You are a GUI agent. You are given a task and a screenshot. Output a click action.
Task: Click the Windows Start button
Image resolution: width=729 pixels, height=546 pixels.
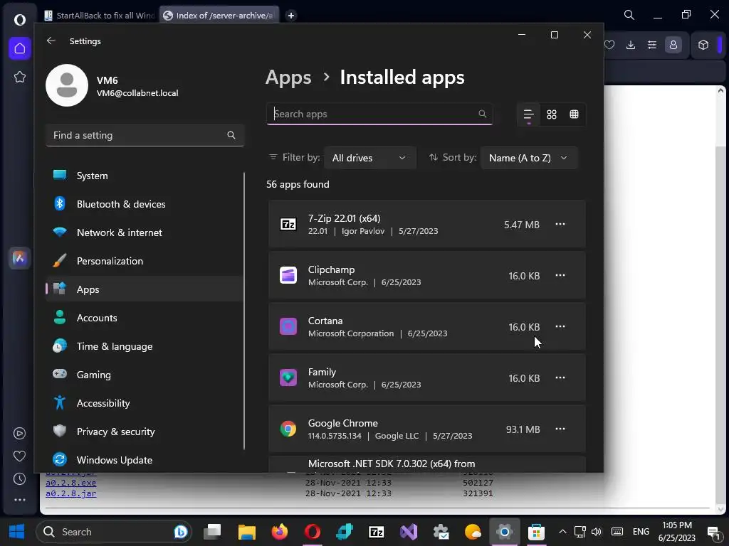(17, 532)
